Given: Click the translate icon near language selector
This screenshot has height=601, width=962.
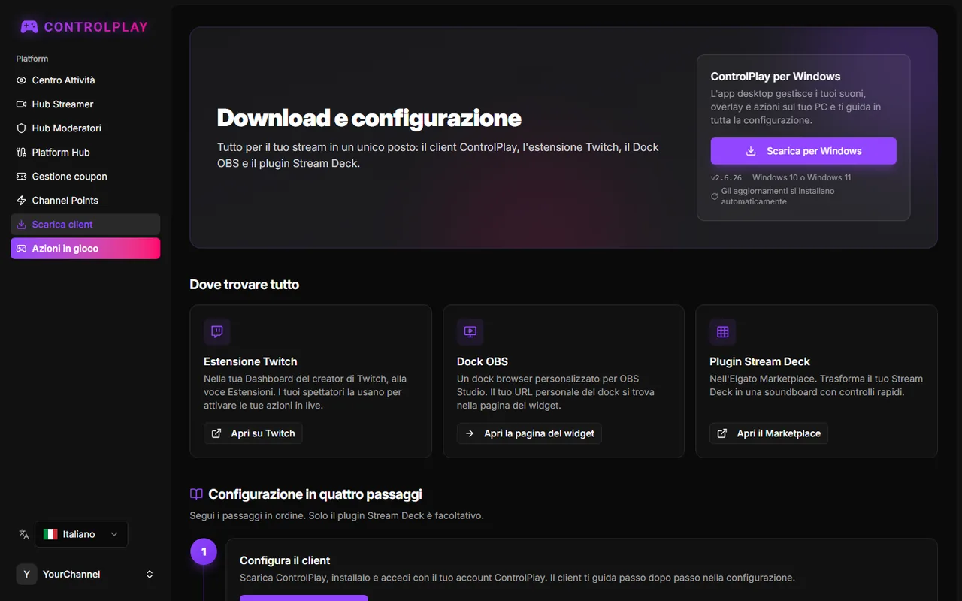Looking at the screenshot, I should [24, 534].
